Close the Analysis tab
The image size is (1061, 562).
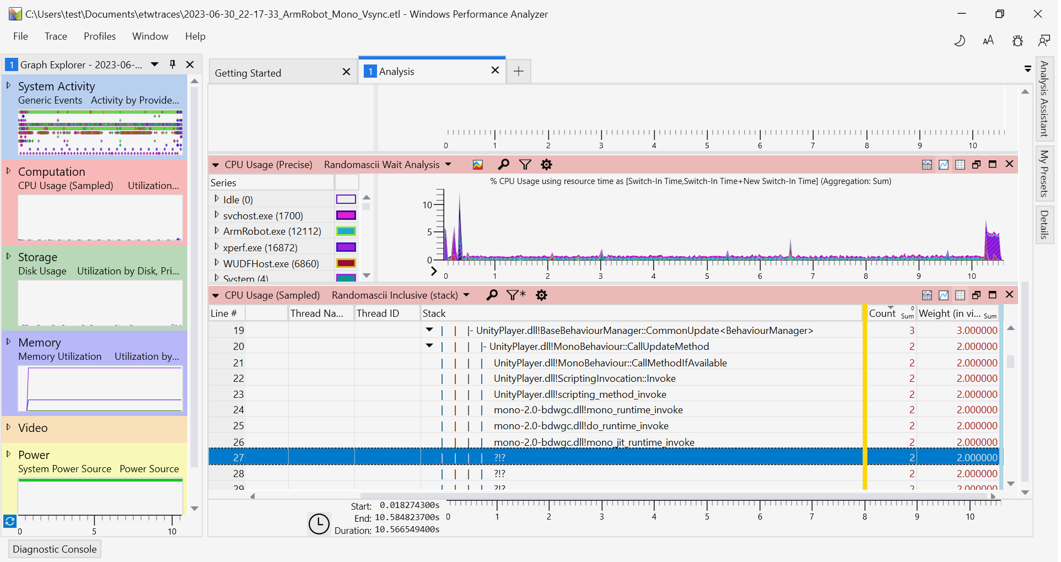(495, 70)
